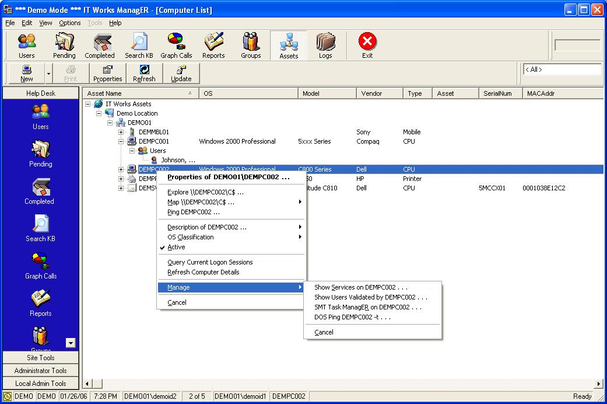Click the red Exit icon
Image resolution: width=607 pixels, height=404 pixels.
pos(367,46)
